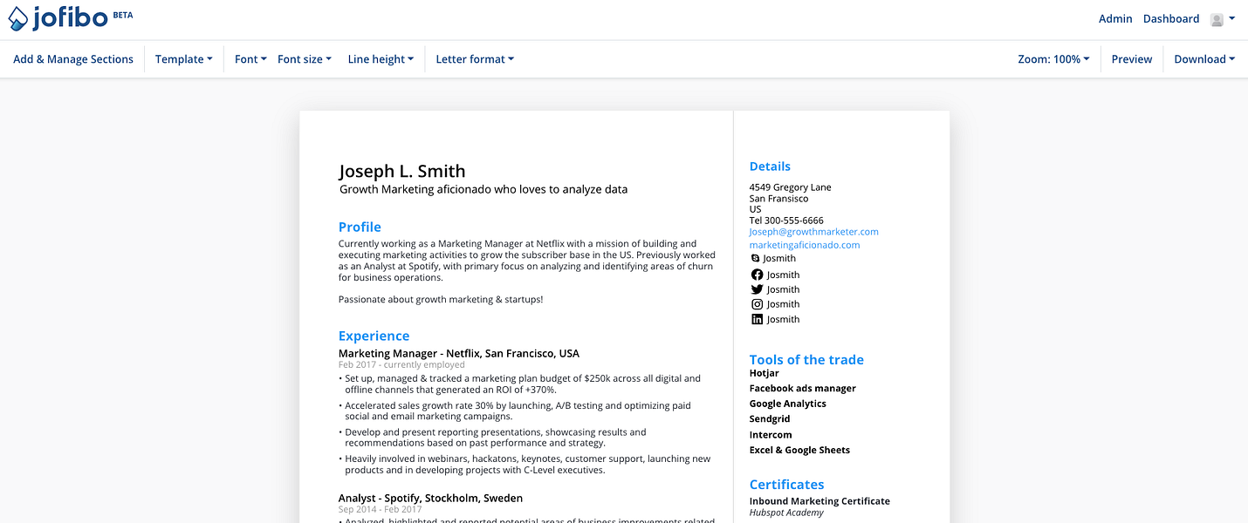Click the Joseph@growthmarketer.com email link
Image resolution: width=1248 pixels, height=523 pixels.
click(813, 232)
